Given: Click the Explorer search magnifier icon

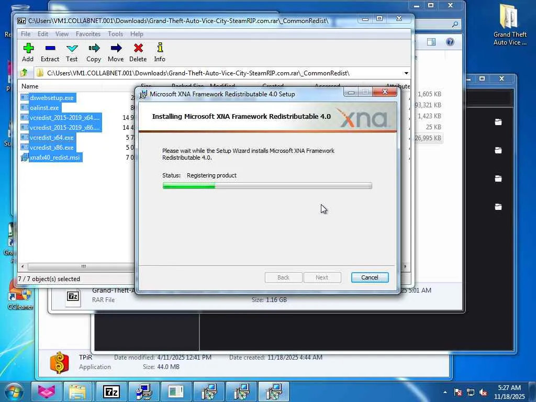Looking at the screenshot, I should [x=455, y=24].
